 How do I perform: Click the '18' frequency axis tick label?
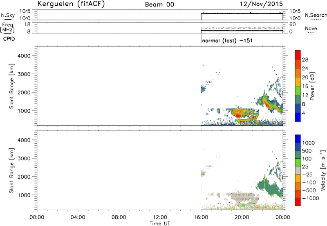click(27, 24)
